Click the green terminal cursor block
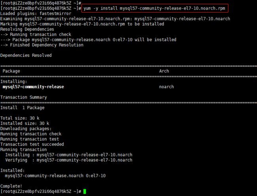This screenshot has height=196, width=257. tap(85, 191)
